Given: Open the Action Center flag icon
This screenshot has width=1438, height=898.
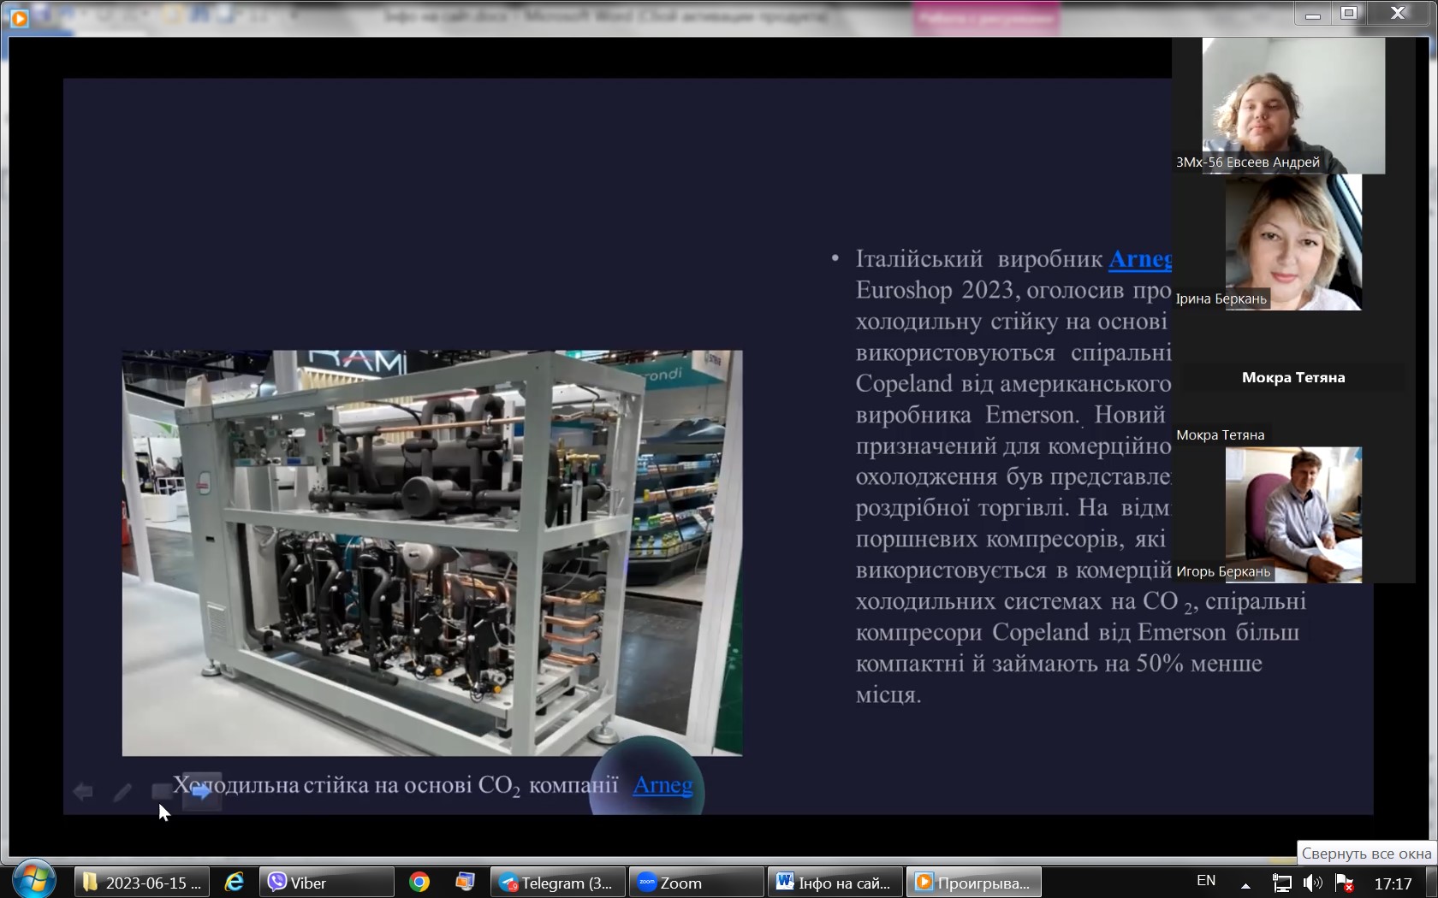Looking at the screenshot, I should (1344, 883).
